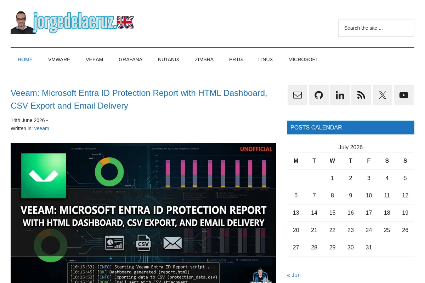The width and height of the screenshot is (425, 283).
Task: Open the X (Twitter) profile icon
Action: 382,95
